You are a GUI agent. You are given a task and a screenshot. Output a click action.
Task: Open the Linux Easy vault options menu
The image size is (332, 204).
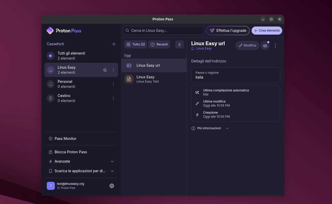(113, 70)
